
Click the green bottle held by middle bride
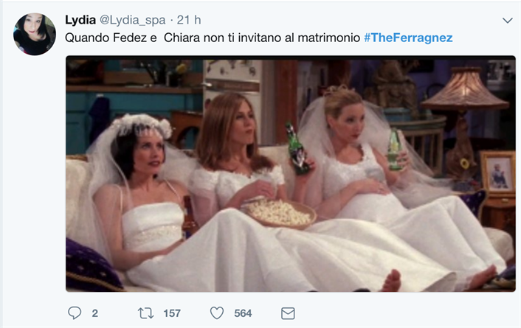(297, 148)
